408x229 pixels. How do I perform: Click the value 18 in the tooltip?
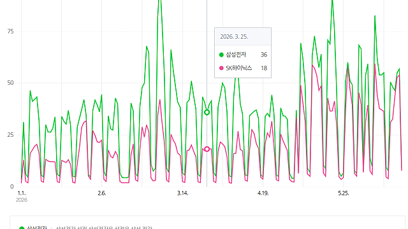pos(264,68)
